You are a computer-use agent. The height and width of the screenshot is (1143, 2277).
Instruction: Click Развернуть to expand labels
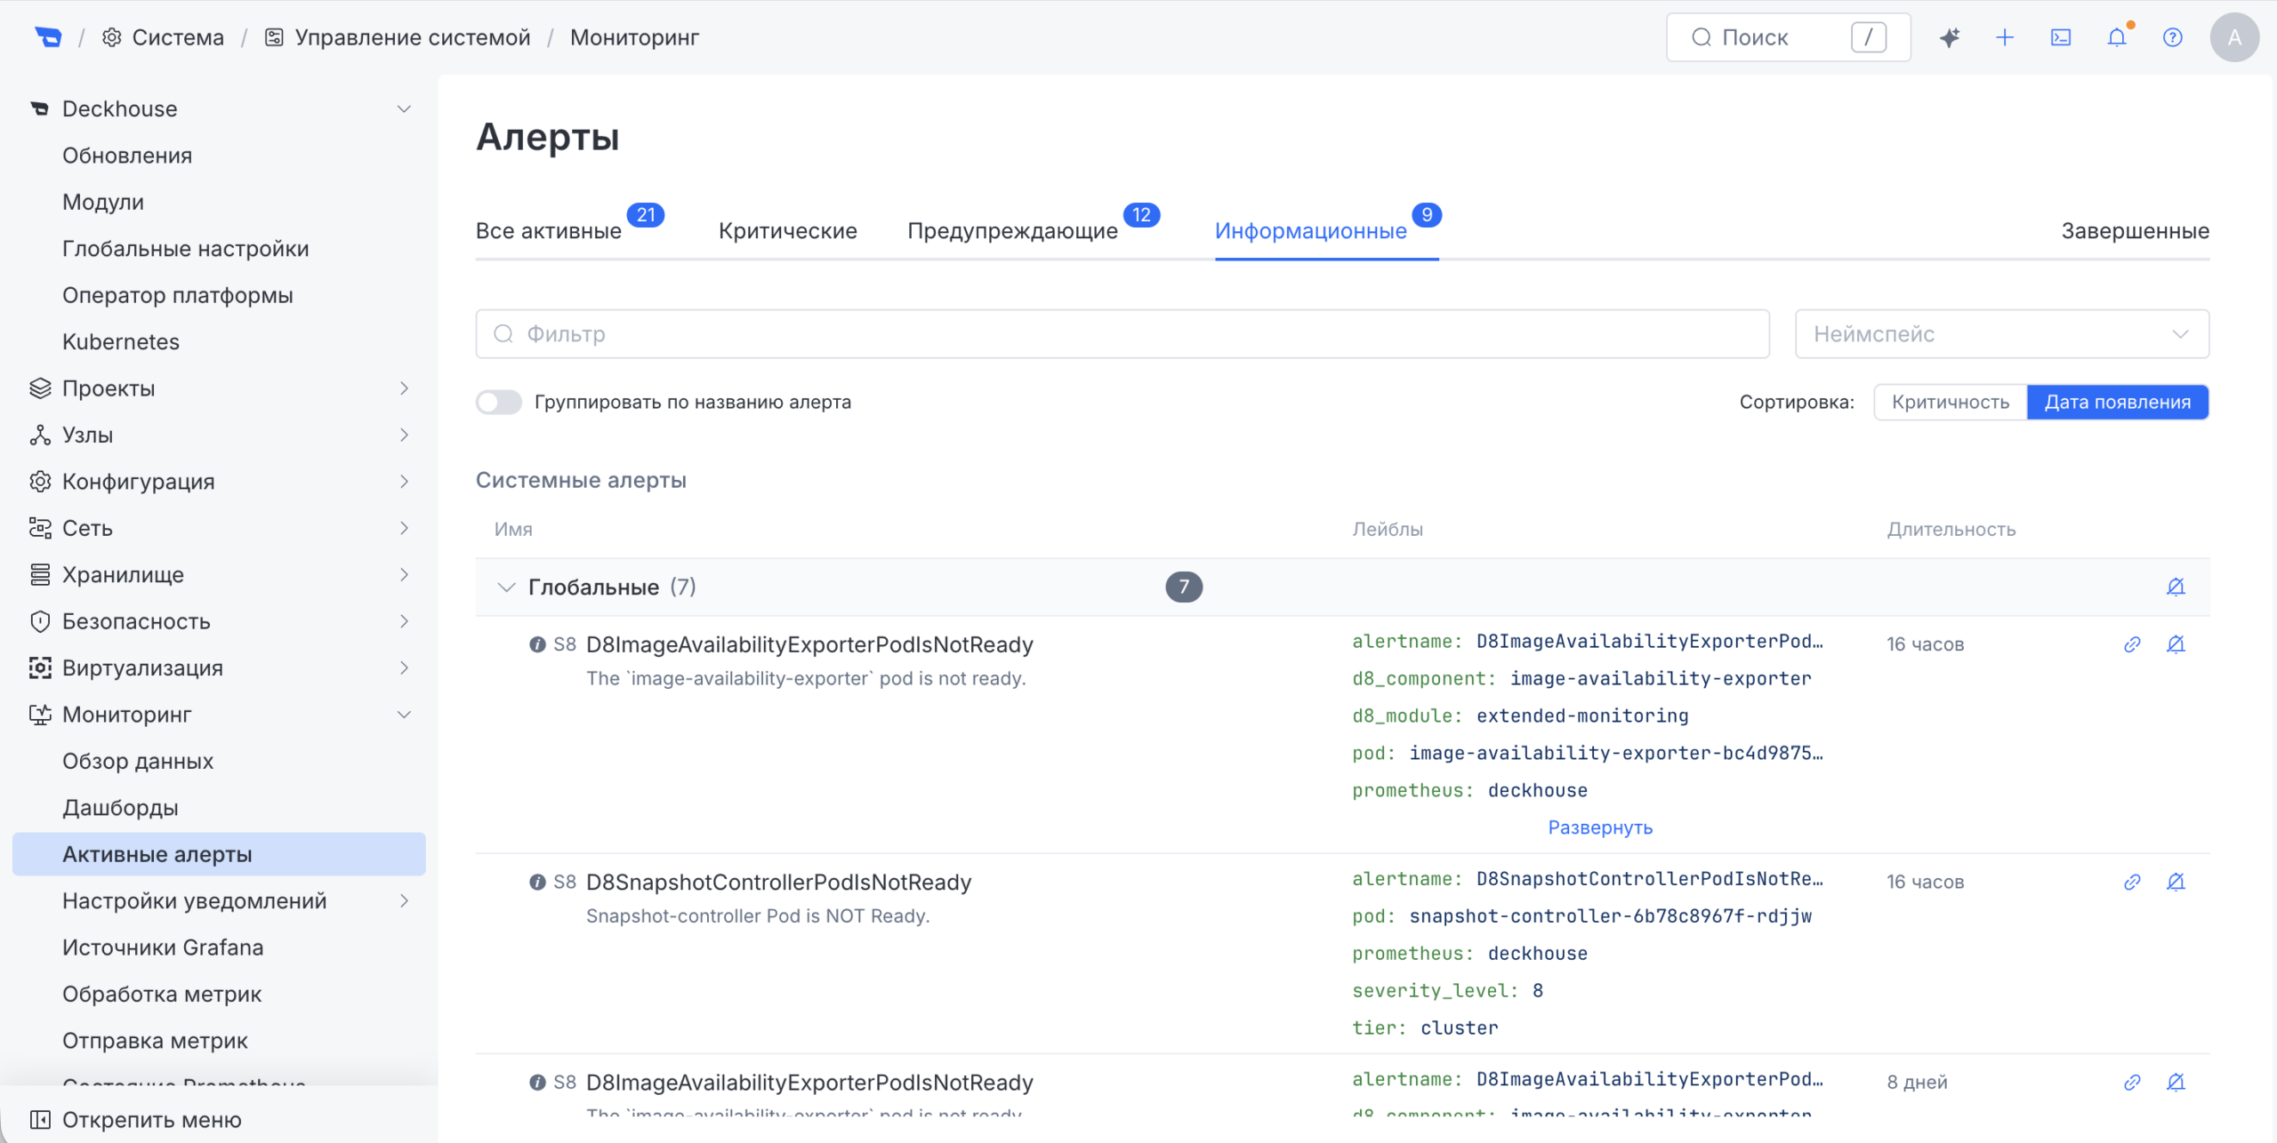point(1600,827)
